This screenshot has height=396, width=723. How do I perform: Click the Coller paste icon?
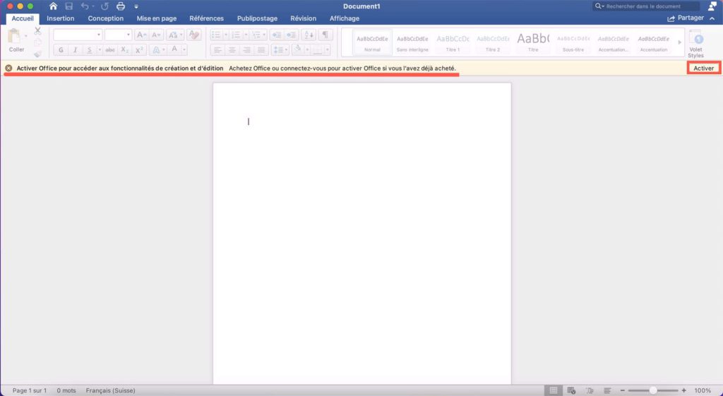(16, 41)
